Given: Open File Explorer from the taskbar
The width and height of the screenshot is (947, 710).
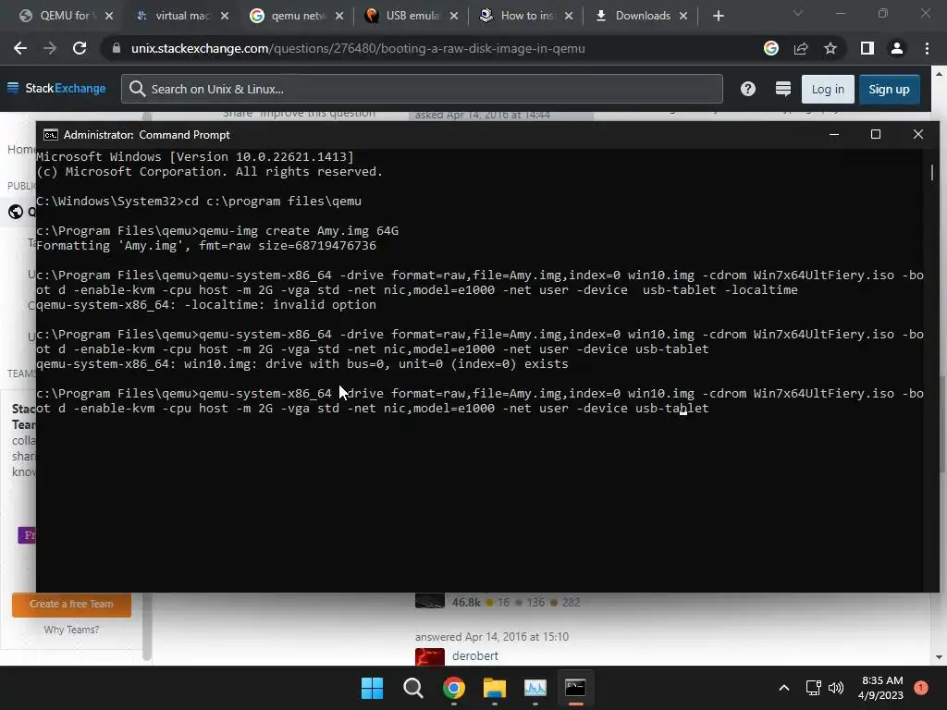Looking at the screenshot, I should [x=494, y=688].
